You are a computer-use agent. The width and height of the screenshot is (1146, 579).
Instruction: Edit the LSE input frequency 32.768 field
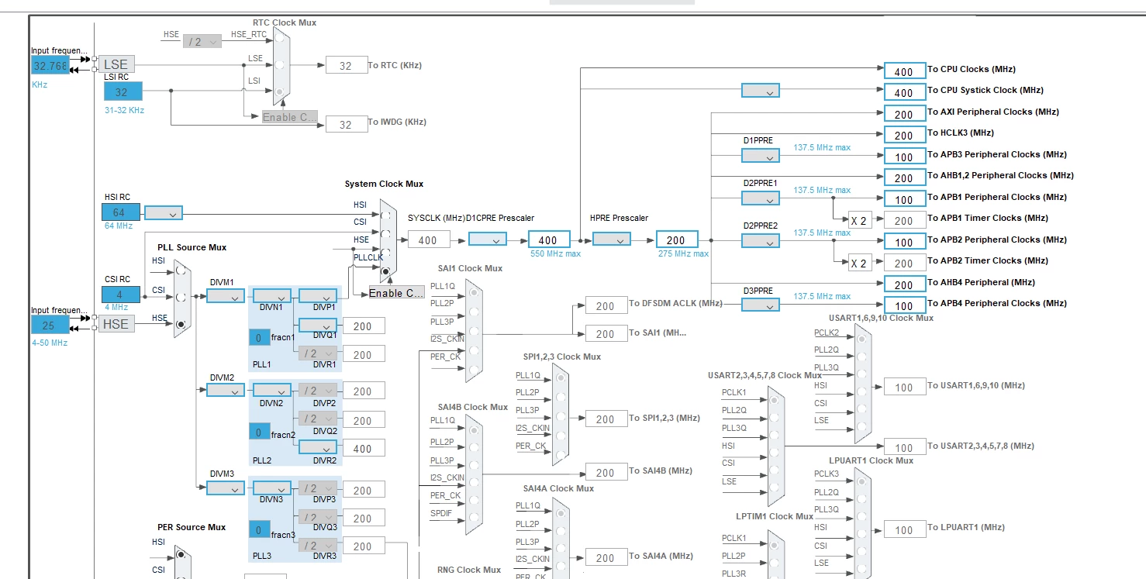(50, 65)
